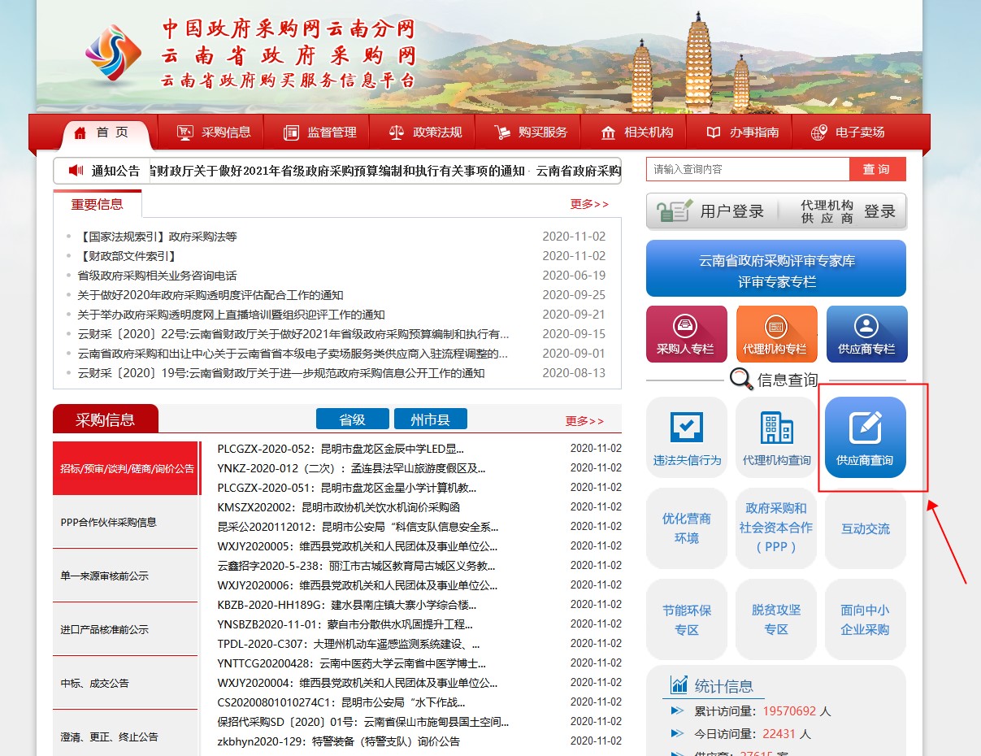Switch to the 州市县 tab

[x=431, y=419]
